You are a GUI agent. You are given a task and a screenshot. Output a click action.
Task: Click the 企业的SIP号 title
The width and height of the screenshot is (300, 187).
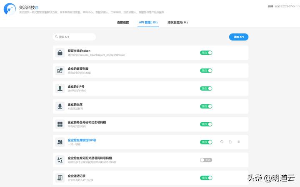(76, 86)
